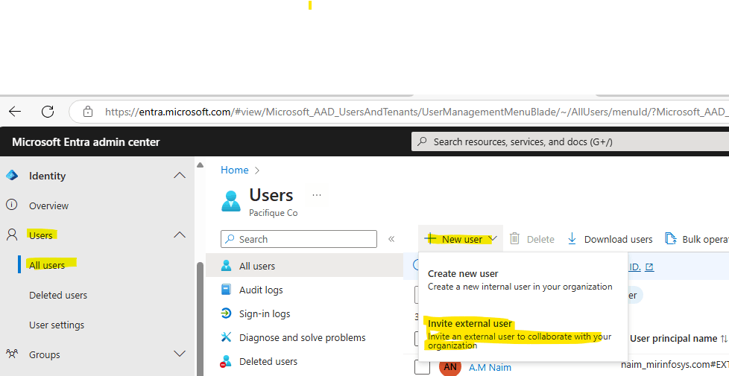Click the Deleted users blade icon
729x376 pixels.
[x=226, y=361]
